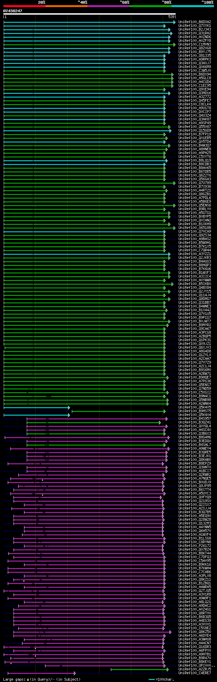Image resolution: width=217 pixels, height=682 pixels.
Task: Select label UniRef100_Q3MD16
Action: tap(195, 93)
